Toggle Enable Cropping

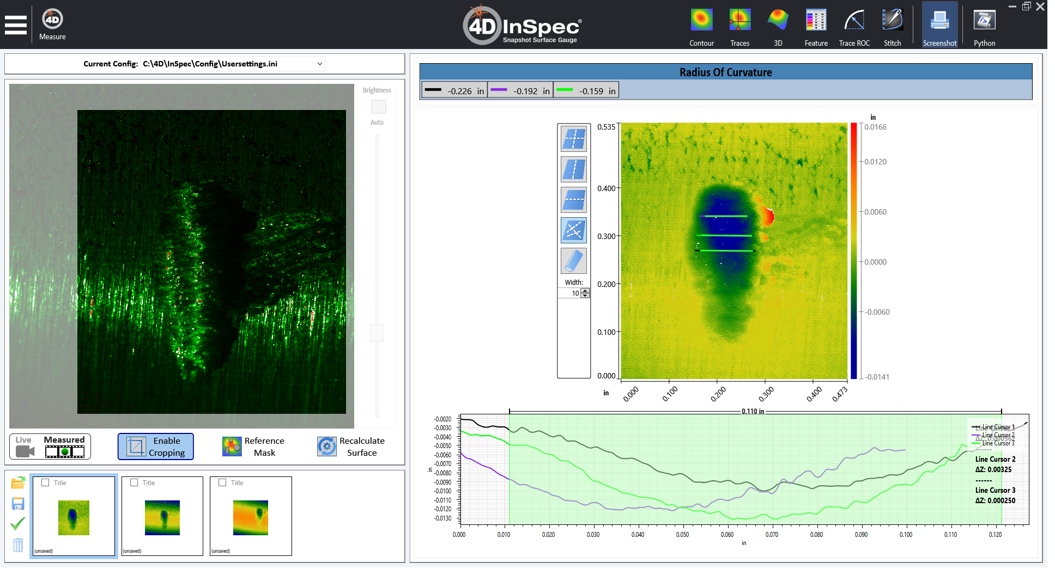(x=156, y=446)
